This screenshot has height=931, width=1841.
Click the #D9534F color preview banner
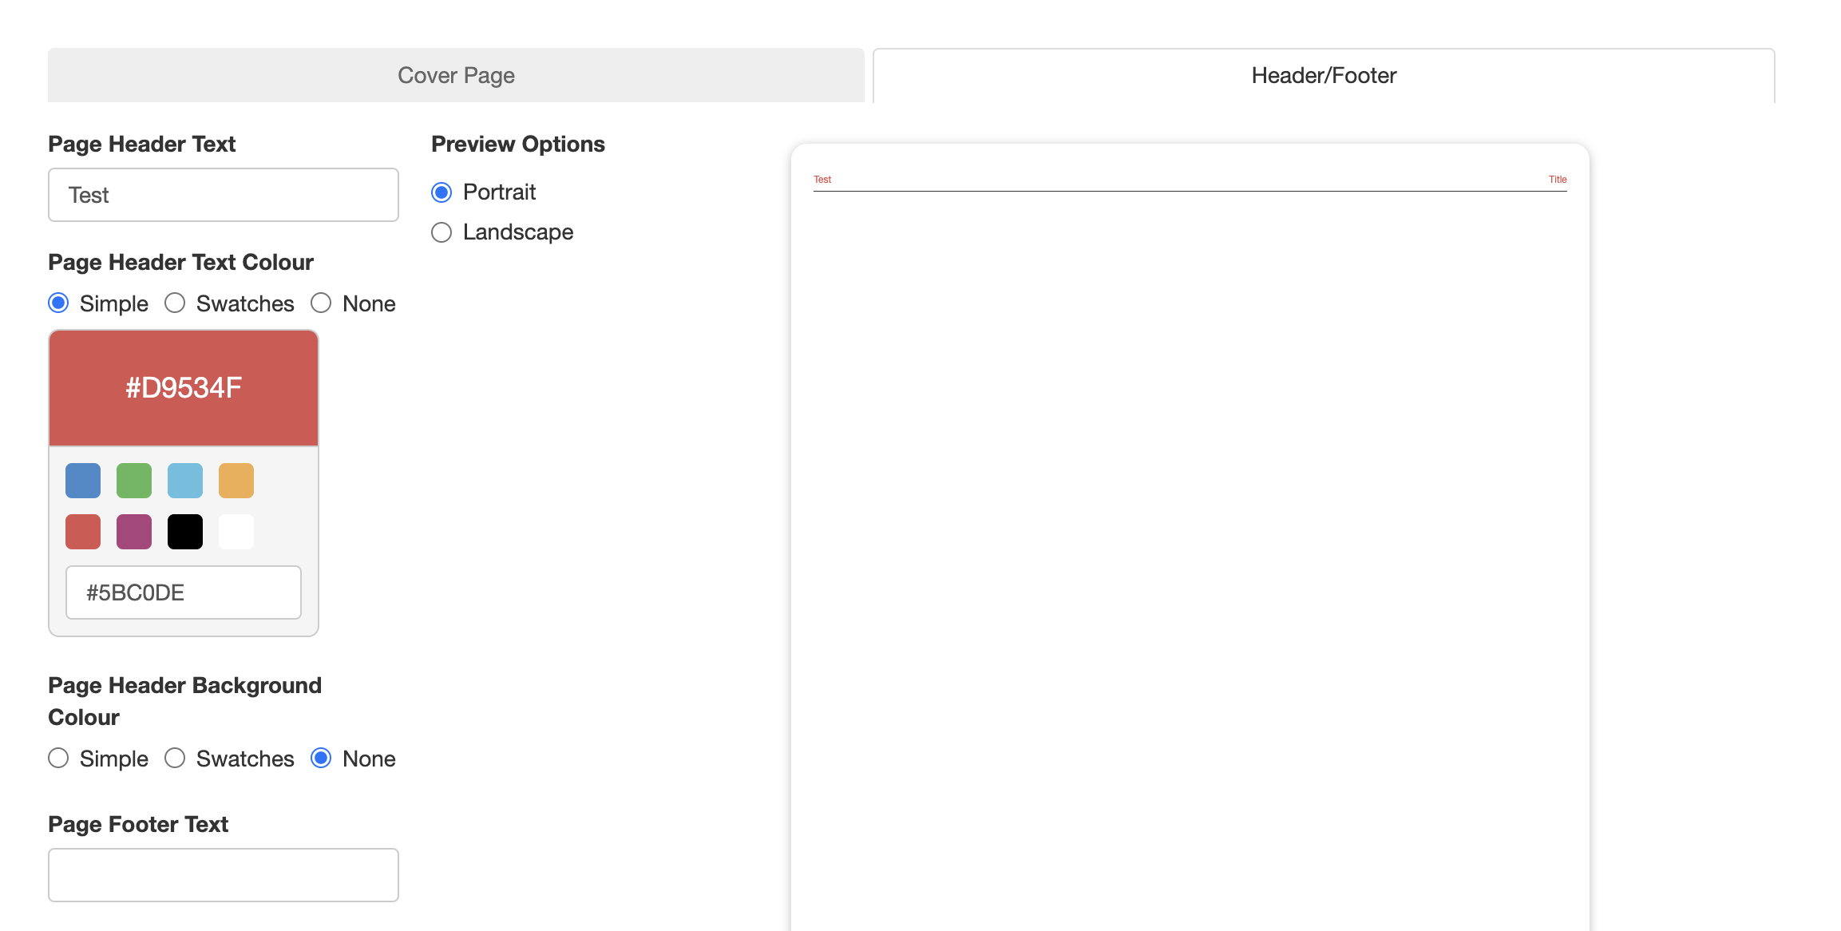tap(183, 387)
